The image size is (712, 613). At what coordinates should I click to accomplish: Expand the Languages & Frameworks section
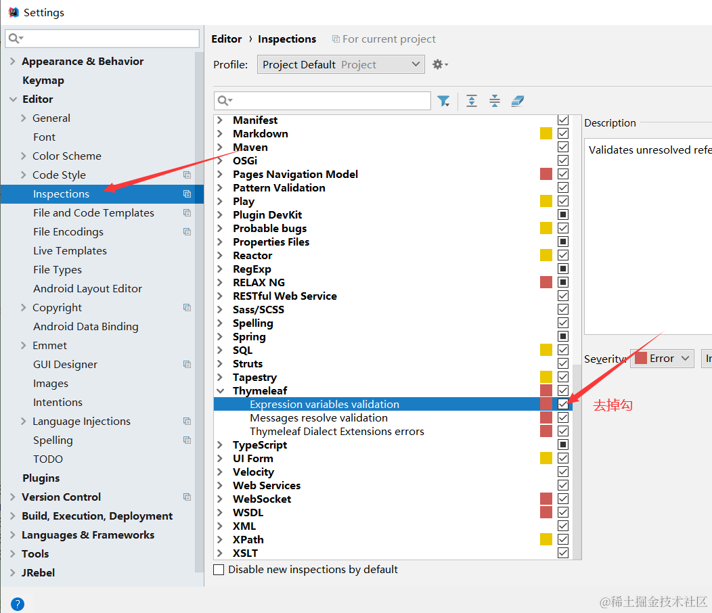point(13,535)
